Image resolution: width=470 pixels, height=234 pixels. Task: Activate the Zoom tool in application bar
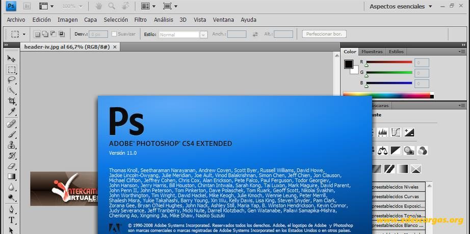(x=112, y=6)
